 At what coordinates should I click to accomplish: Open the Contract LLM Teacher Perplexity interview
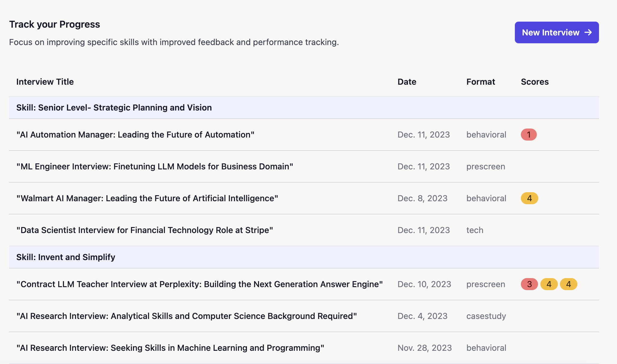pos(199,284)
